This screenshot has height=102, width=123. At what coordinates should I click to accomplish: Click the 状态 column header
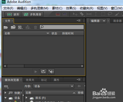click(x=54, y=33)
